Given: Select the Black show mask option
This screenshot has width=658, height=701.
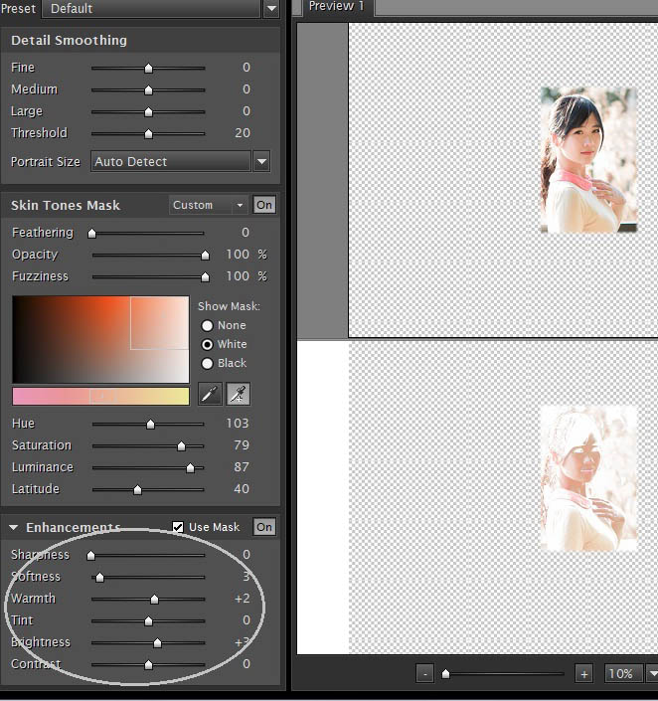Looking at the screenshot, I should [208, 363].
